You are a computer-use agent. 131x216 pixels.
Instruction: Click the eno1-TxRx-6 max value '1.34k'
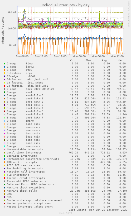(x=123, y=114)
